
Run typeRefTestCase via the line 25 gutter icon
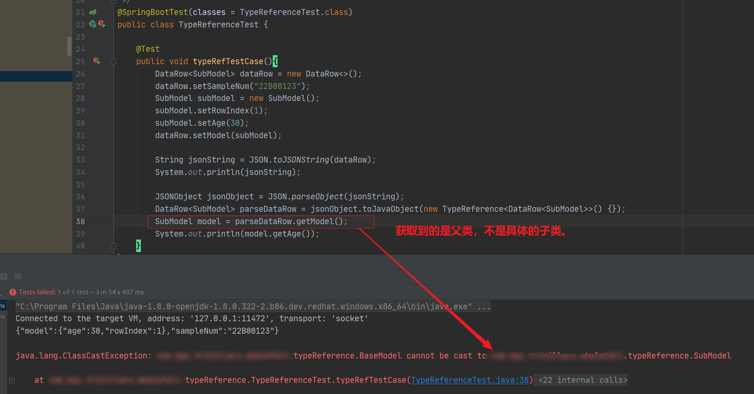(97, 61)
